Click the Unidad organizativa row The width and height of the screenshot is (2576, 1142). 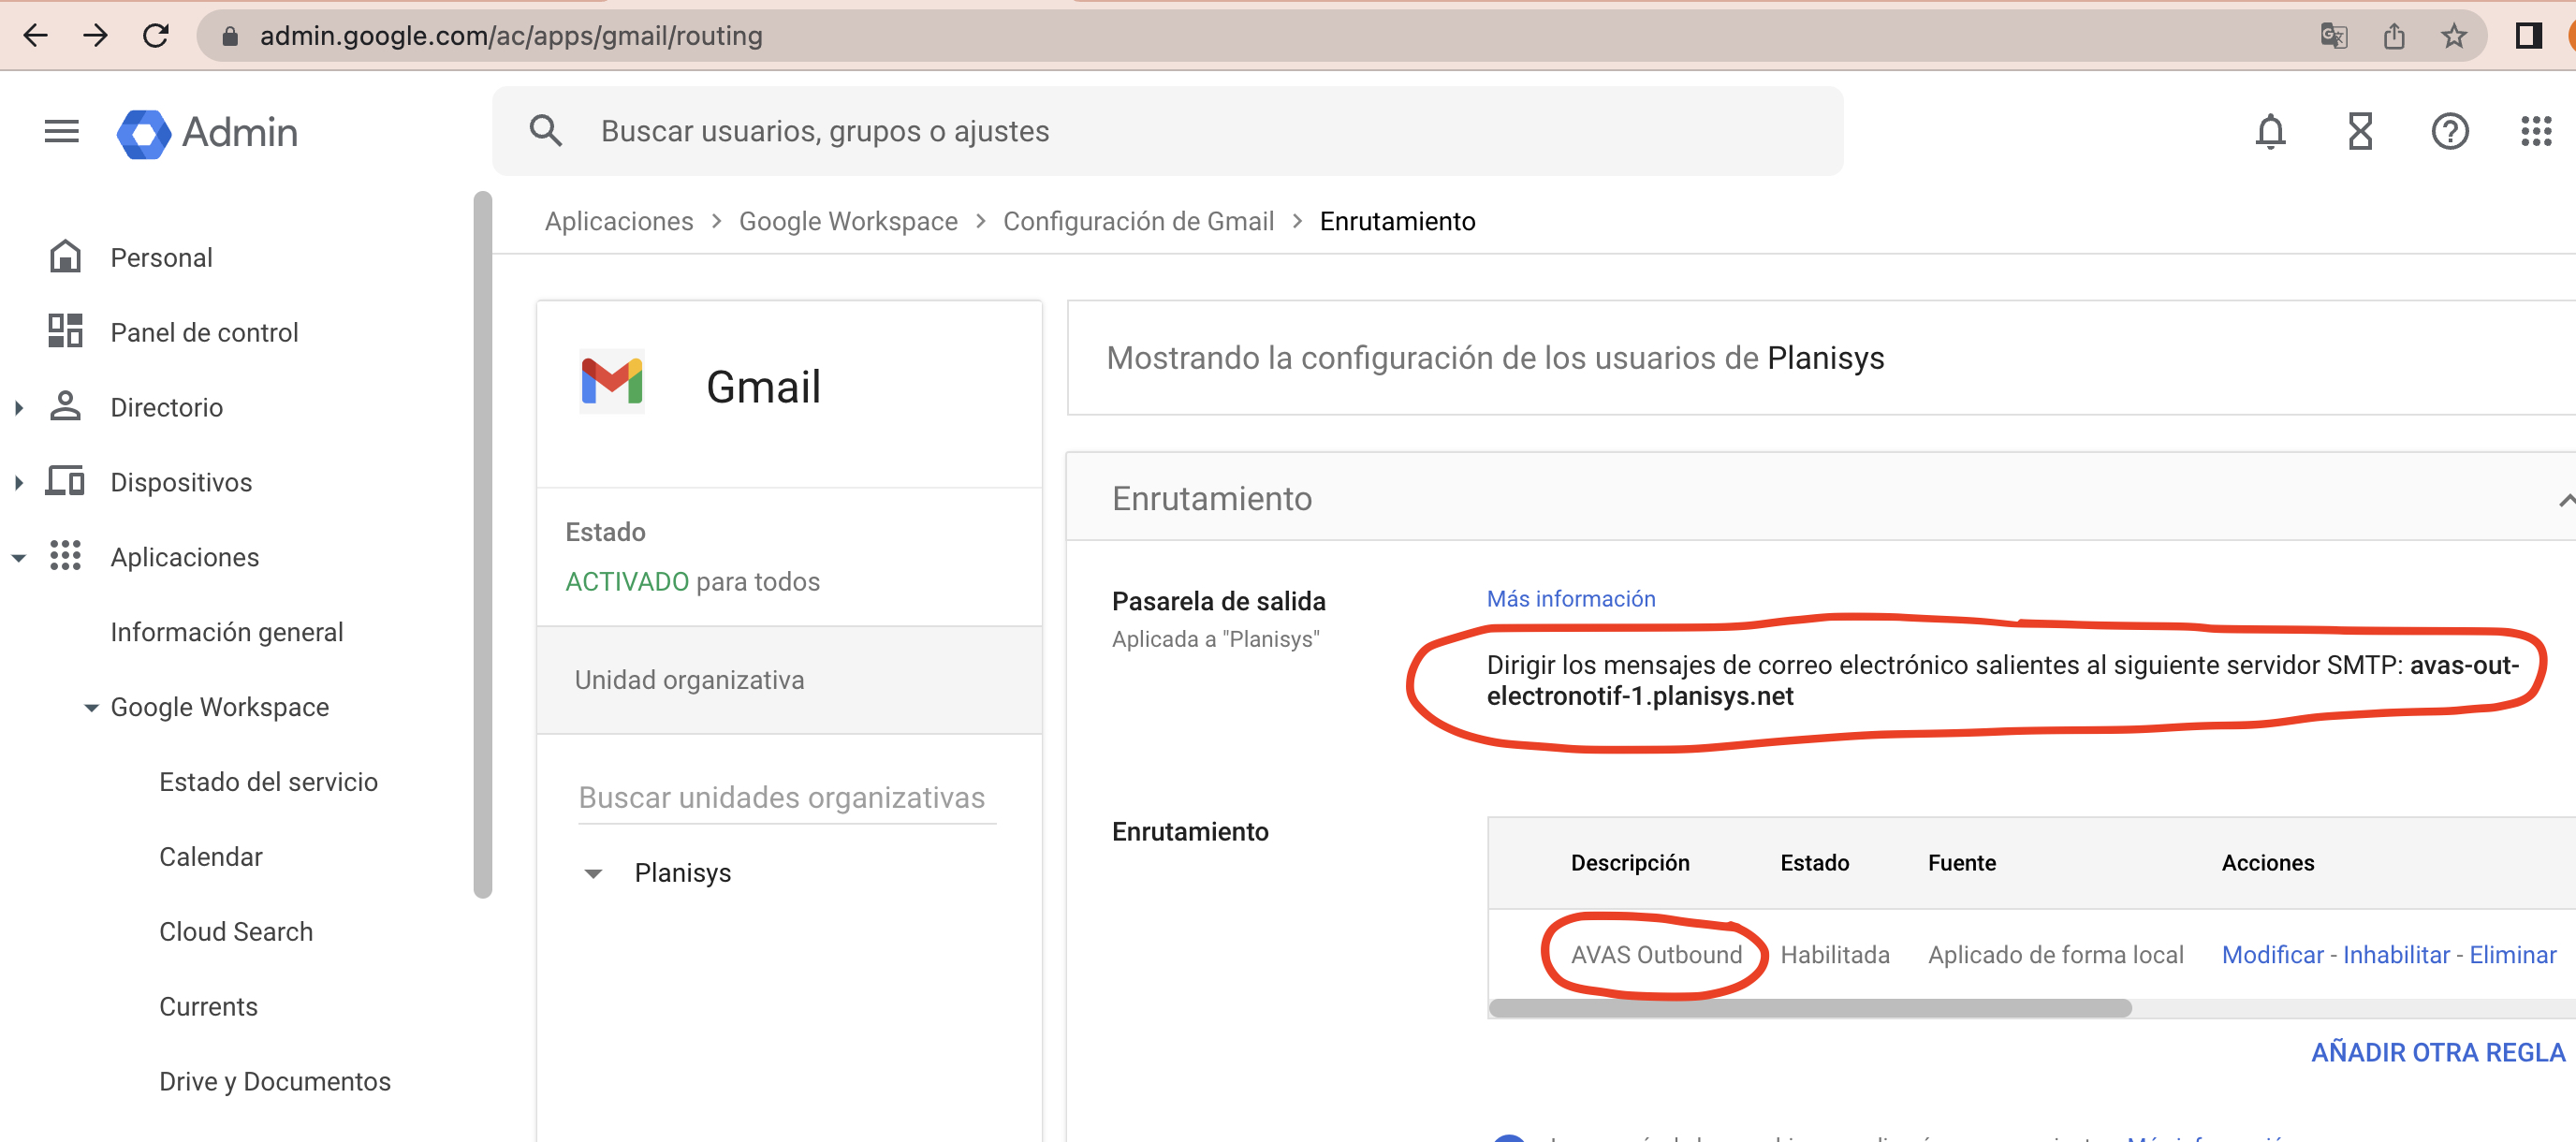coord(789,680)
